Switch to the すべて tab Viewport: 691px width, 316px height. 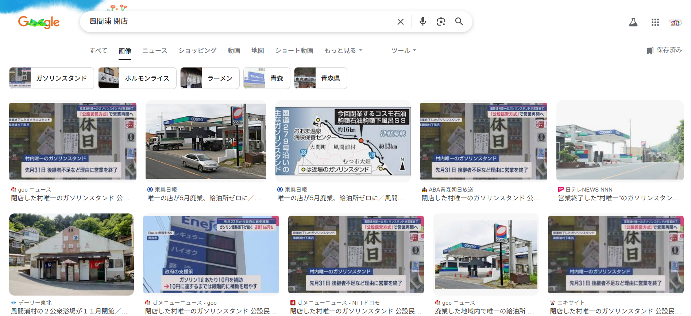[98, 51]
